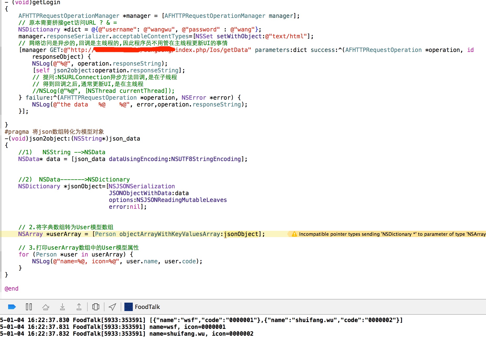Open the Incompatible pointer types warning message
Viewport: 486px width, 353px height.
click(x=392, y=234)
